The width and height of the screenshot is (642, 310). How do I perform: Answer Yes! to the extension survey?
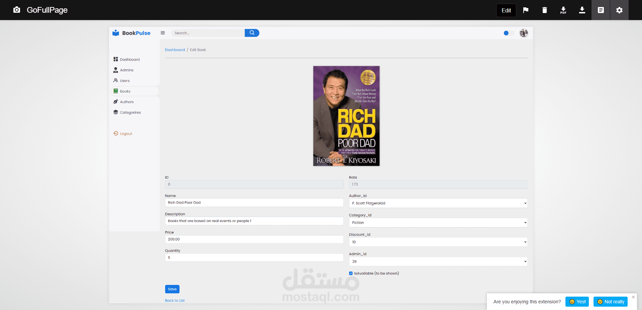tap(577, 302)
